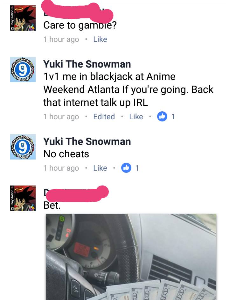Click the thumbs-up reaction icon on the blackjack comment
The height and width of the screenshot is (300, 229).
(162, 116)
